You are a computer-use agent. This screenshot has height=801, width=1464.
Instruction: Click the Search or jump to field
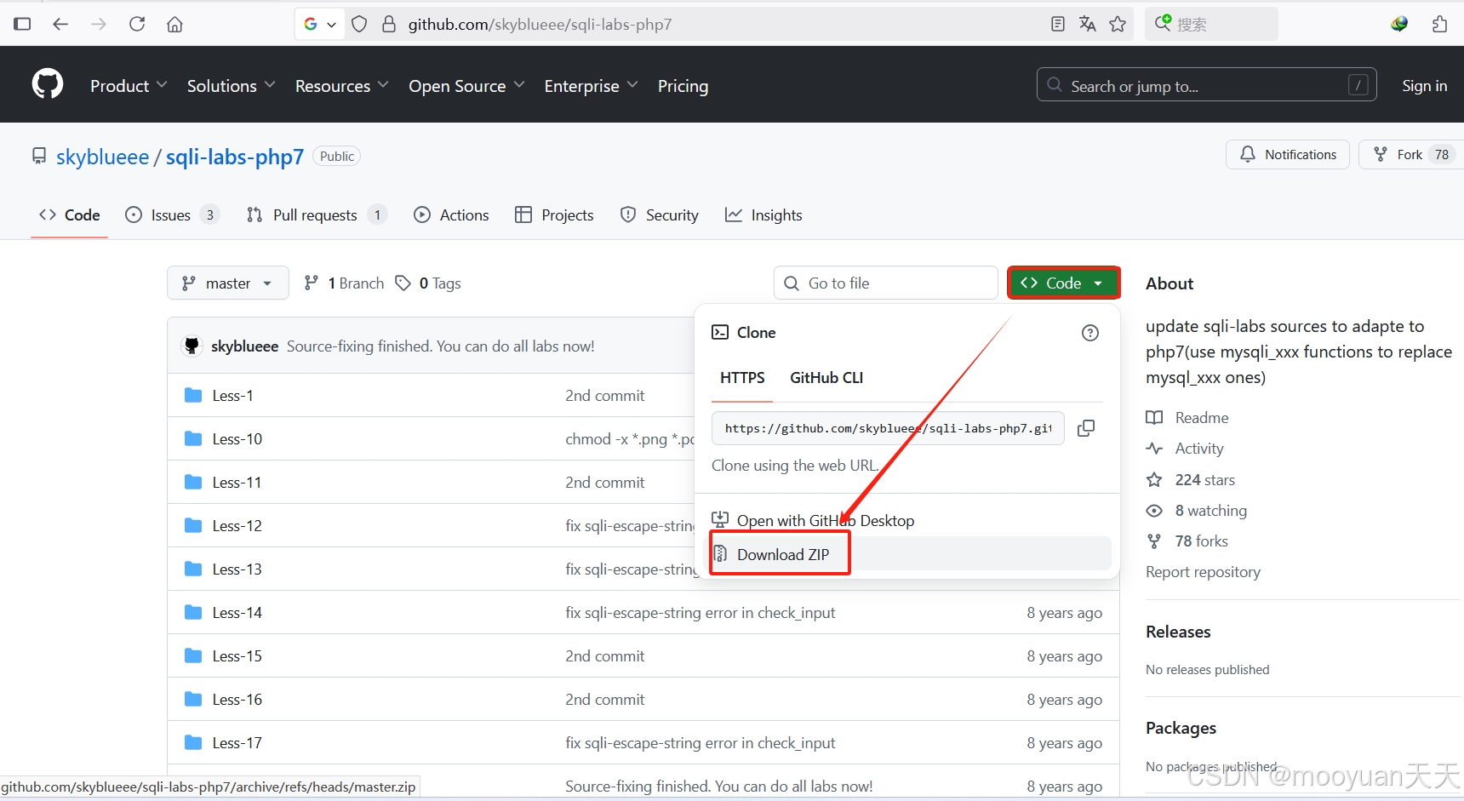tap(1206, 84)
